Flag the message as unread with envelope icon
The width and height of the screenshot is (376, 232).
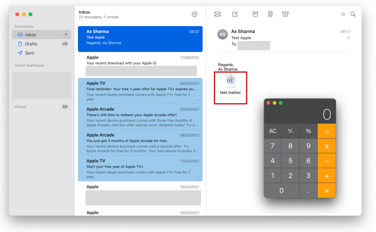click(218, 14)
